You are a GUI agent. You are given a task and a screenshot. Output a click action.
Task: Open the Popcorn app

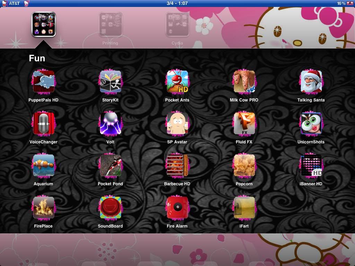244,165
